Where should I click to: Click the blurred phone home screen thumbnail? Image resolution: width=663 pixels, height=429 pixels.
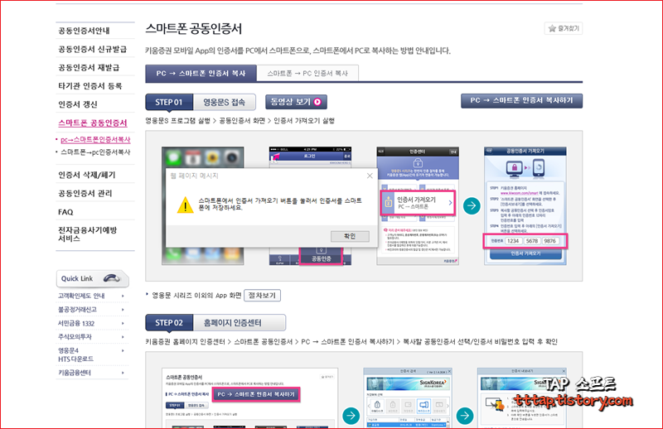point(202,206)
